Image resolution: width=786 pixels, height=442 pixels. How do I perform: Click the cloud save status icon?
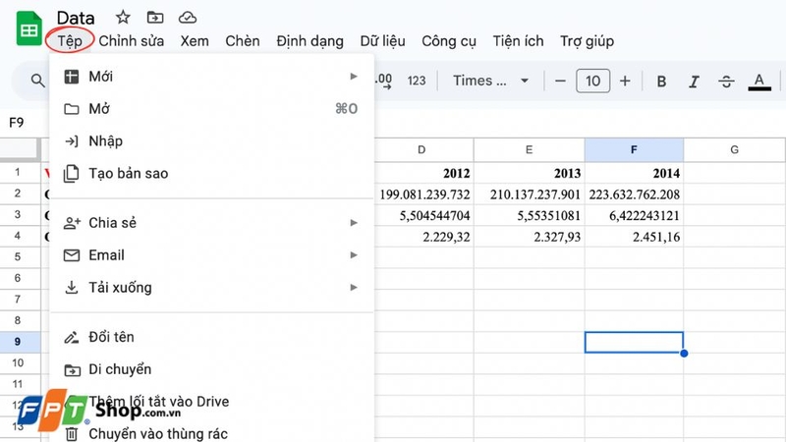(x=187, y=18)
